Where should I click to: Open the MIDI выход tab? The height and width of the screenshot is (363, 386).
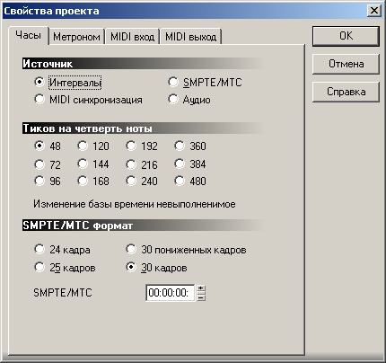coord(191,37)
